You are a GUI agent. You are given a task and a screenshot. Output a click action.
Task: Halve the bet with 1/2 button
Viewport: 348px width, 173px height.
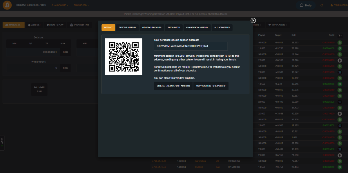click(x=30, y=43)
